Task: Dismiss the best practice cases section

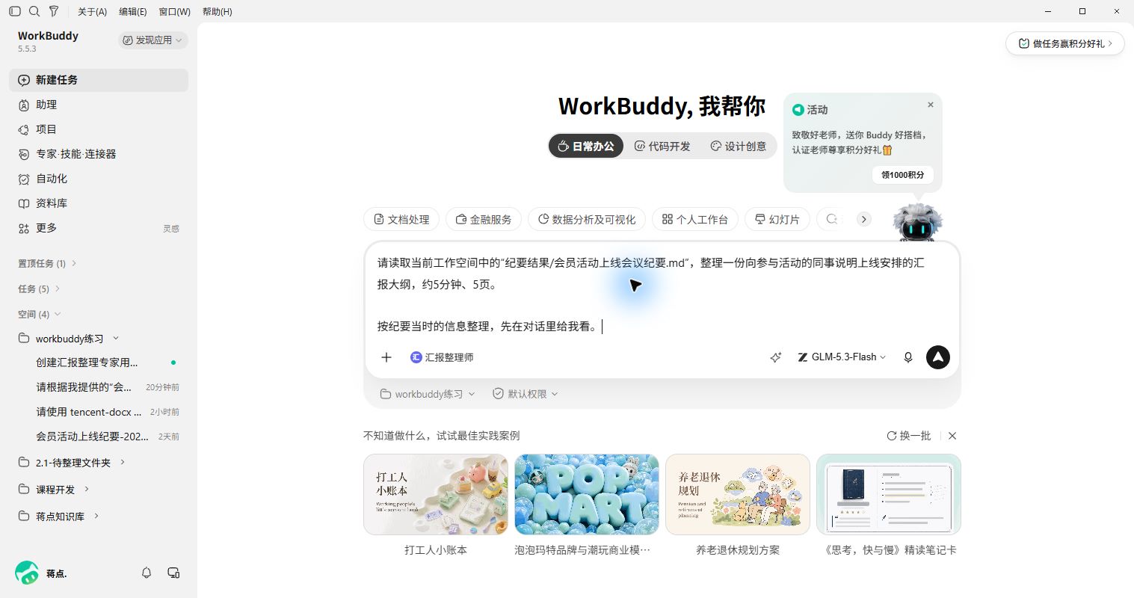Action: pyautogui.click(x=952, y=436)
